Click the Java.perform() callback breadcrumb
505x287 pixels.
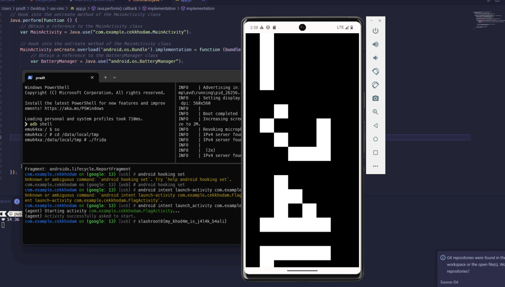click(x=113, y=8)
